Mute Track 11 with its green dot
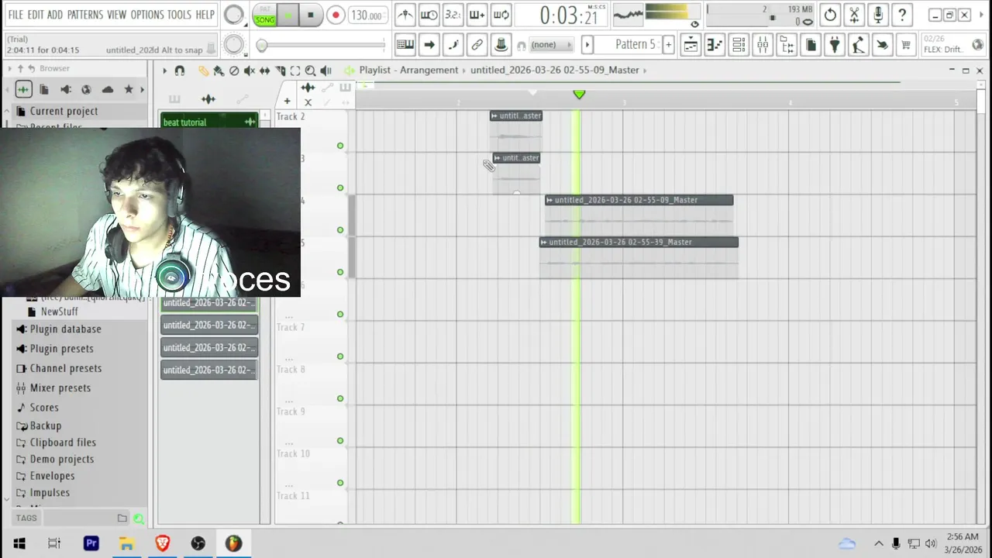The height and width of the screenshot is (558, 992). point(340,523)
